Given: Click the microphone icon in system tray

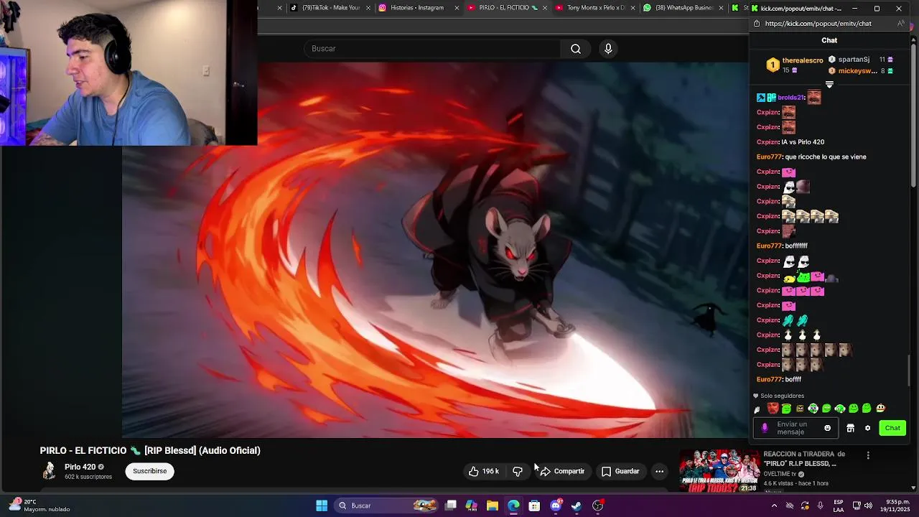Looking at the screenshot, I should point(821,506).
